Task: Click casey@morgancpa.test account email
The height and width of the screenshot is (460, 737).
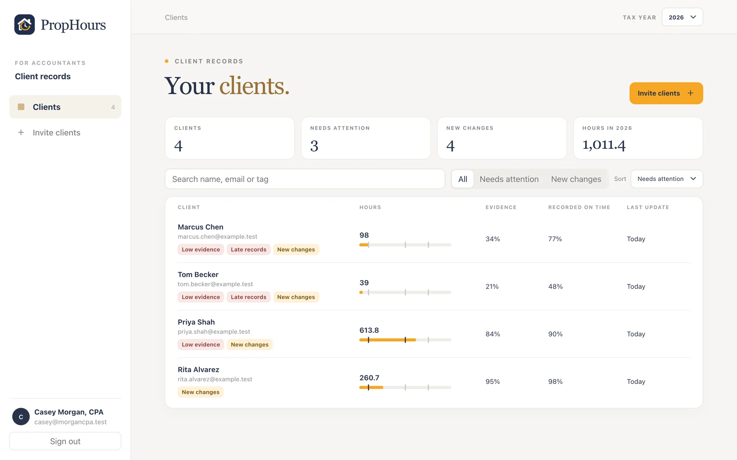Action: coord(70,422)
